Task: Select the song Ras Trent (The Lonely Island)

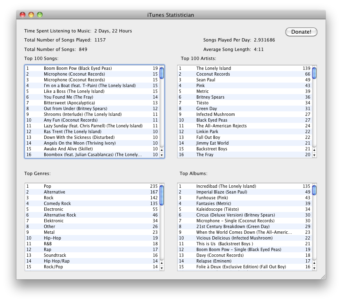Action: pyautogui.click(x=92, y=131)
